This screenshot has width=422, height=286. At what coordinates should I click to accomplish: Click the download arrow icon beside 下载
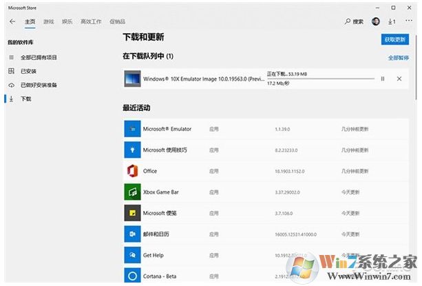pyautogui.click(x=11, y=99)
